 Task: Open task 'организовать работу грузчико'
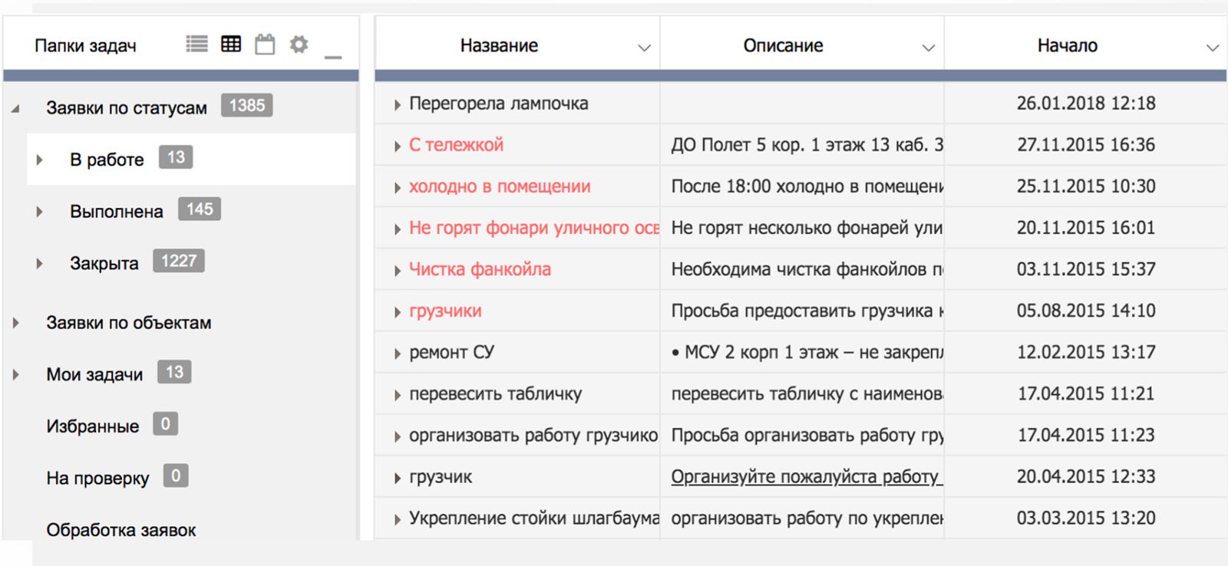533,435
